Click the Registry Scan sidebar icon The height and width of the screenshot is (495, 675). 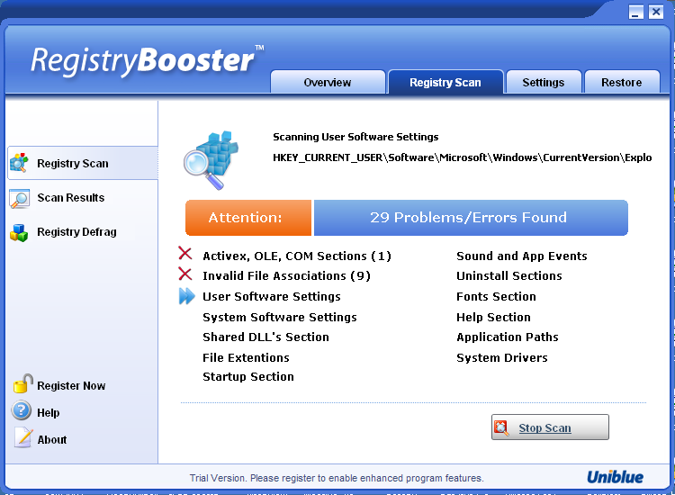click(x=19, y=163)
